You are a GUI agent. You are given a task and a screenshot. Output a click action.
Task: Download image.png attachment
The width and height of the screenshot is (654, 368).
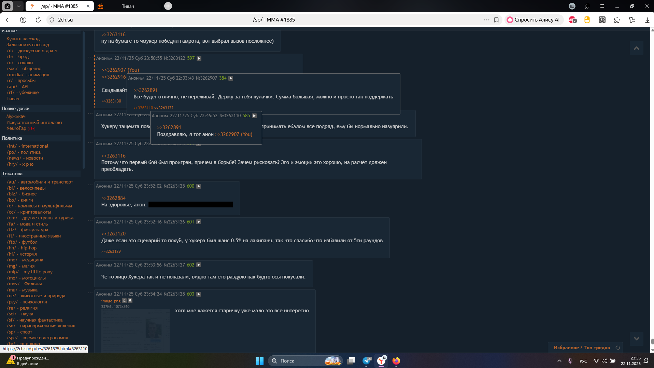point(130,301)
